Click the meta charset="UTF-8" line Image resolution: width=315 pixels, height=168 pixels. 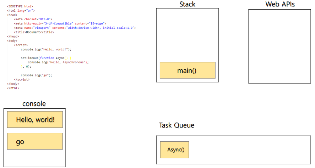pyautogui.click(x=33, y=19)
